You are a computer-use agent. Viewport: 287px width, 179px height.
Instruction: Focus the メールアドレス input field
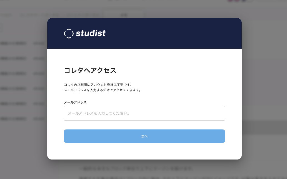click(144, 113)
